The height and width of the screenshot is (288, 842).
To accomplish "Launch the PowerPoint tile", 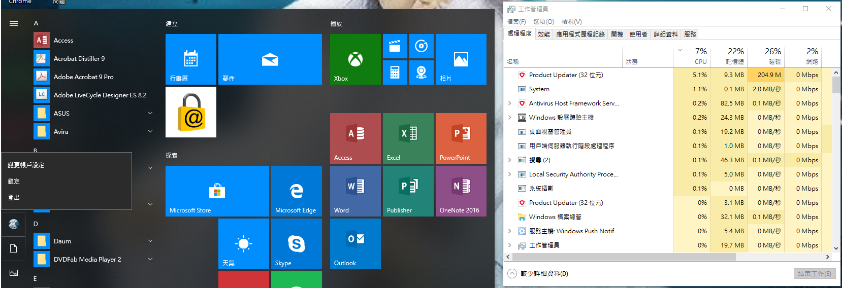I will tap(461, 138).
